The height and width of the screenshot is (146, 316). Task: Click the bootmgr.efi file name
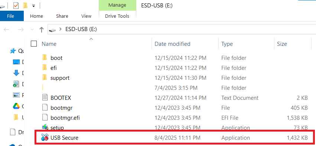(65, 118)
